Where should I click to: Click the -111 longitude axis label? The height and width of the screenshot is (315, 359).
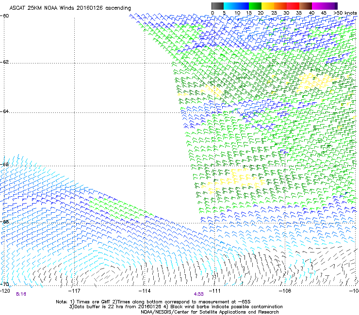(x=214, y=291)
